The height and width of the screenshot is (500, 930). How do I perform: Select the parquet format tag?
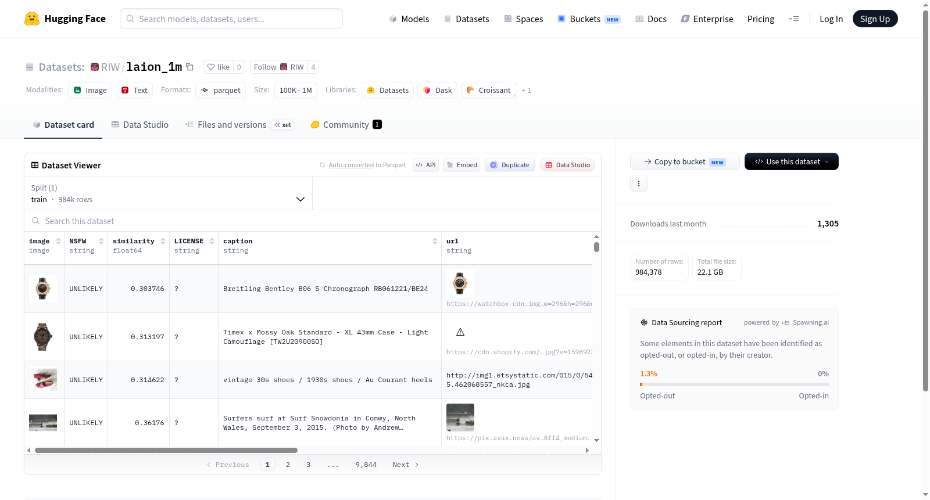click(x=220, y=90)
